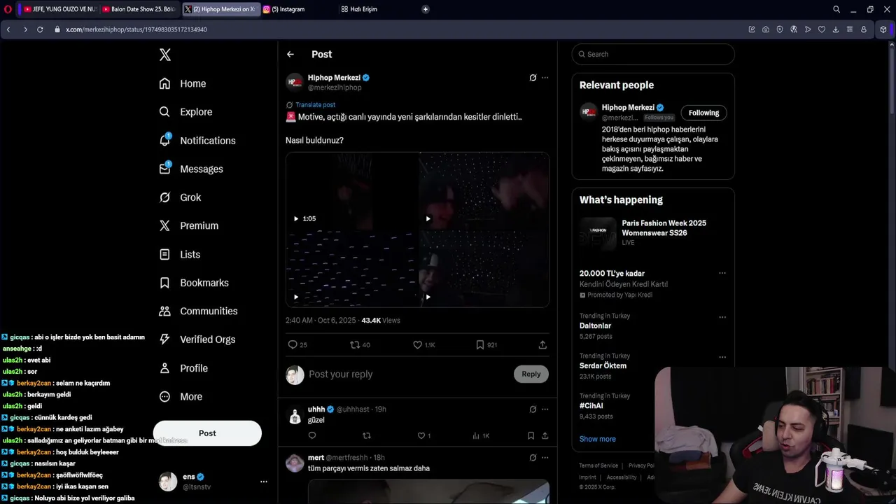Click Grok icon on mert's reply
The image size is (896, 504).
click(533, 458)
